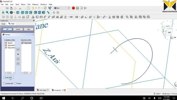Click the Create cone primitive icon

[x=15, y=17]
